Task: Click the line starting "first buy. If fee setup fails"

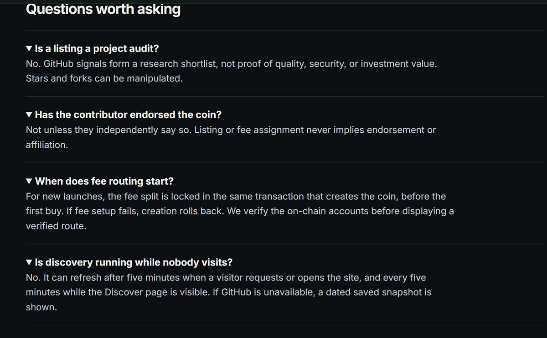Action: click(240, 211)
